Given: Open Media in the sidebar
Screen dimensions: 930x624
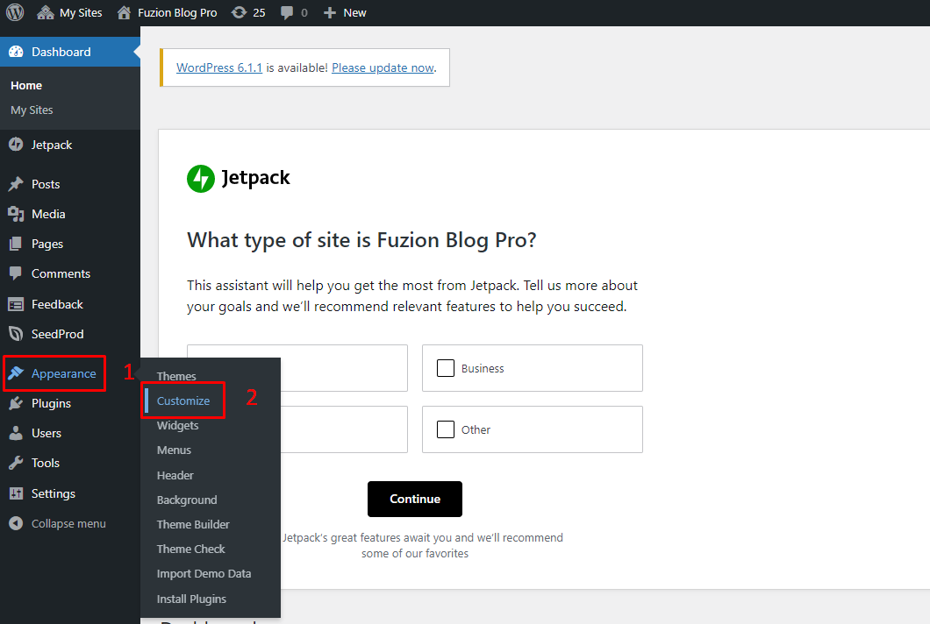Looking at the screenshot, I should click(48, 214).
